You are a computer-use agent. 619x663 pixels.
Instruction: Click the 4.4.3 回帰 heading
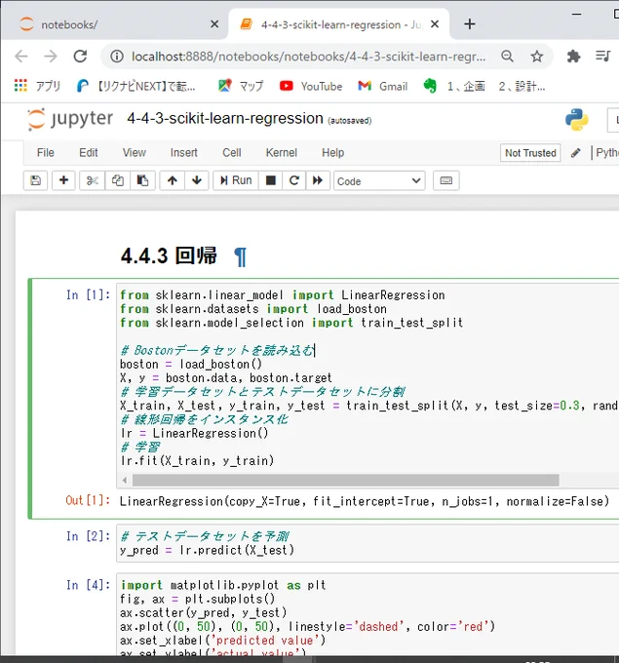pos(169,255)
